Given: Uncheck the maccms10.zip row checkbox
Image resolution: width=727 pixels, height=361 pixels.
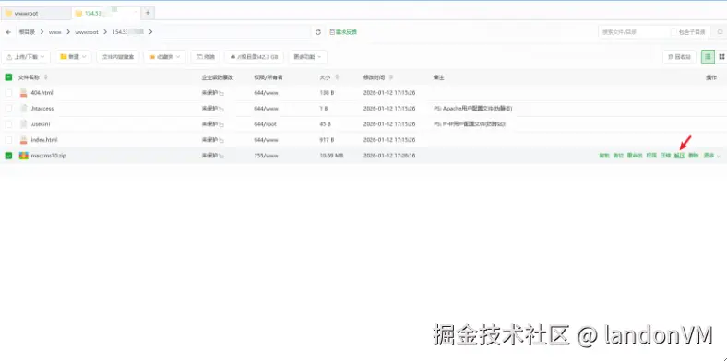Looking at the screenshot, I should (x=9, y=156).
